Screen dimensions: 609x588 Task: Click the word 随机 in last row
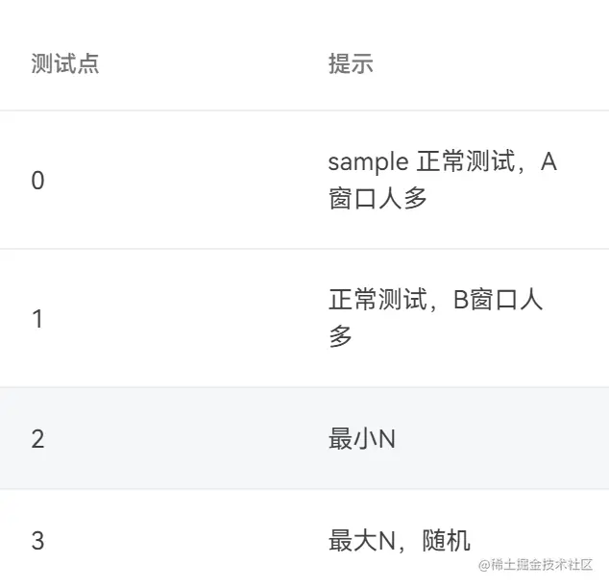click(447, 541)
